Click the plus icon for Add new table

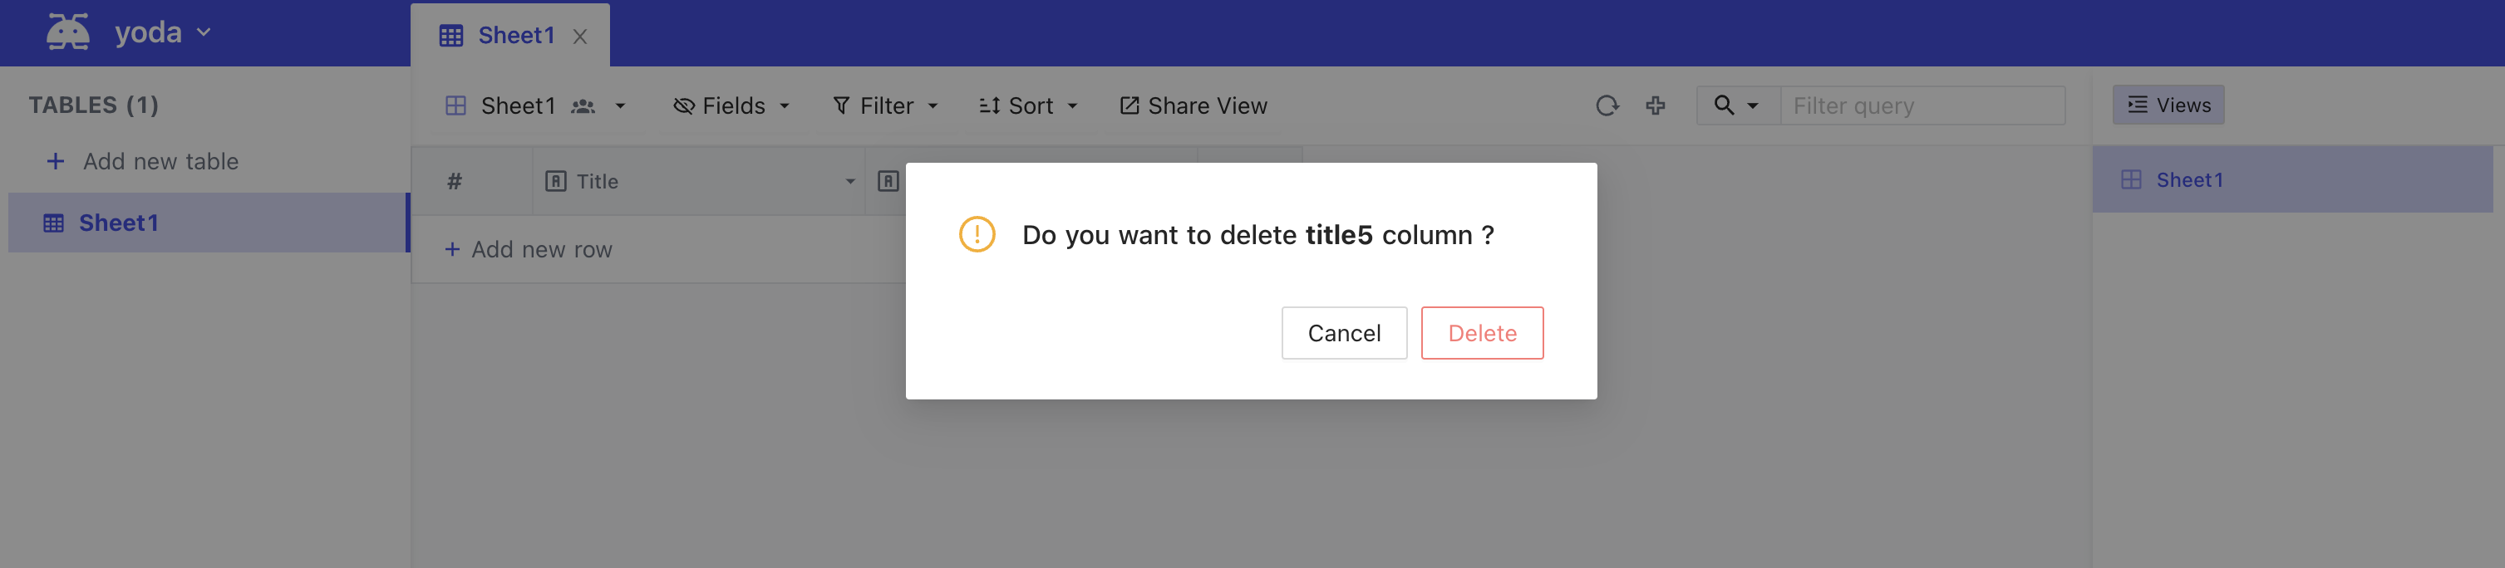[56, 161]
